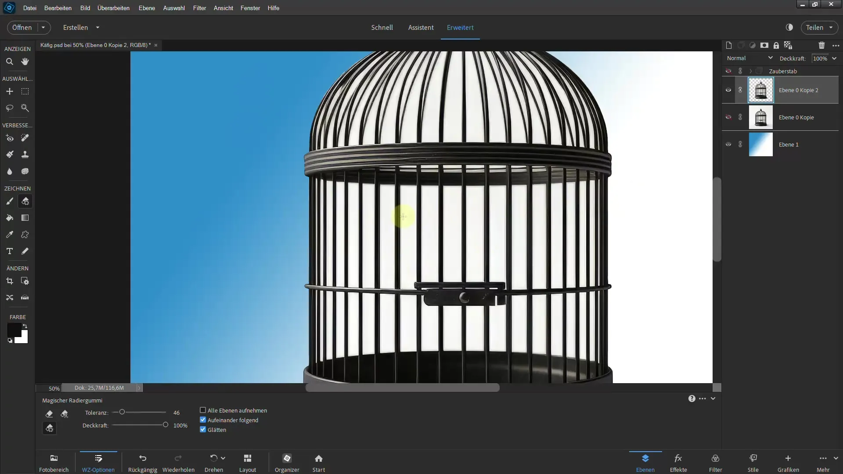Screen dimensions: 843x474
Task: Select the Type tool
Action: point(9,251)
